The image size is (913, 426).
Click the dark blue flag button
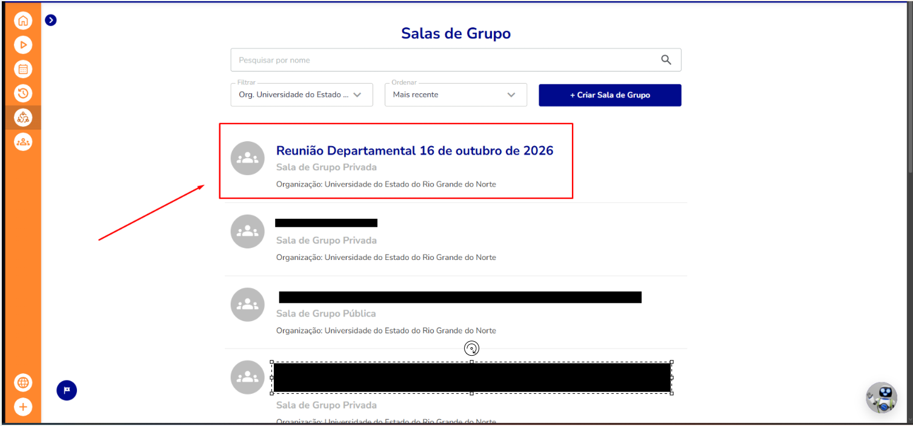click(x=67, y=390)
